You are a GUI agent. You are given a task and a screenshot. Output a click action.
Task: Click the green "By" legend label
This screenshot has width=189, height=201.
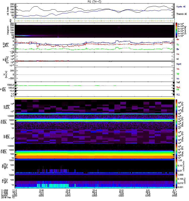[178, 44]
